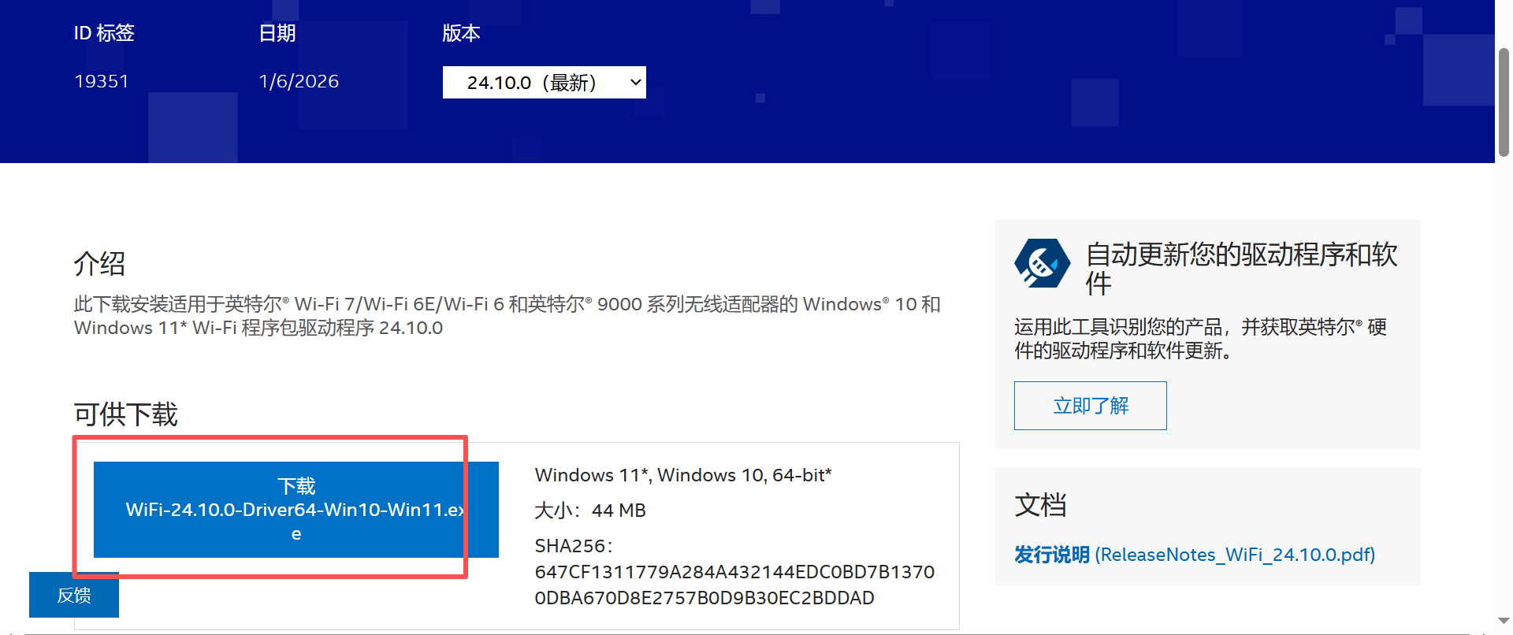Screen dimensions: 1513x635
Task: Download WiFi-24.10.0-Driver64-Win10-Win11.exe
Action: [x=296, y=510]
